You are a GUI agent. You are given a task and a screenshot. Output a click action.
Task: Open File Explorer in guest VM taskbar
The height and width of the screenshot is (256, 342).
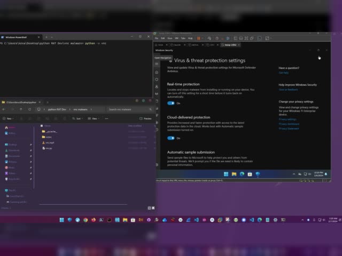[234, 174]
